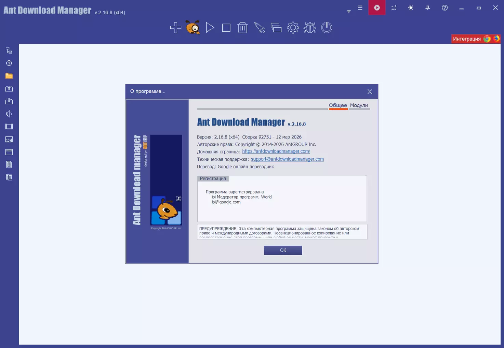
Task: Show the category tree sidebar icon
Action: (x=9, y=50)
